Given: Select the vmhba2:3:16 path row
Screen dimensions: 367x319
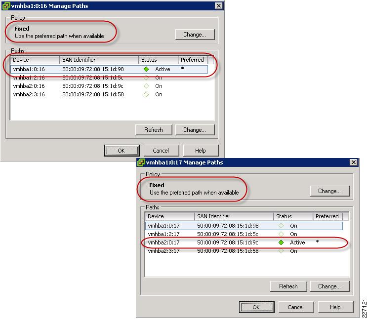Looking at the screenshot, I should [x=109, y=94].
